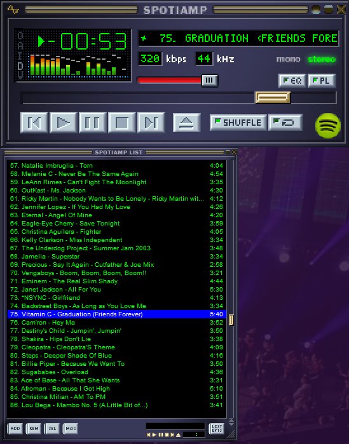Click the eject button

[x=186, y=123]
